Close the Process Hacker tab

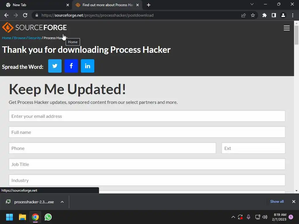(x=138, y=5)
